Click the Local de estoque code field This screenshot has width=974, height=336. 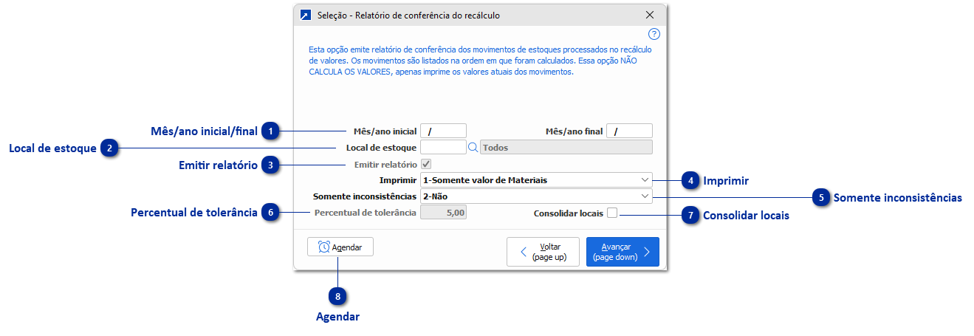[443, 147]
